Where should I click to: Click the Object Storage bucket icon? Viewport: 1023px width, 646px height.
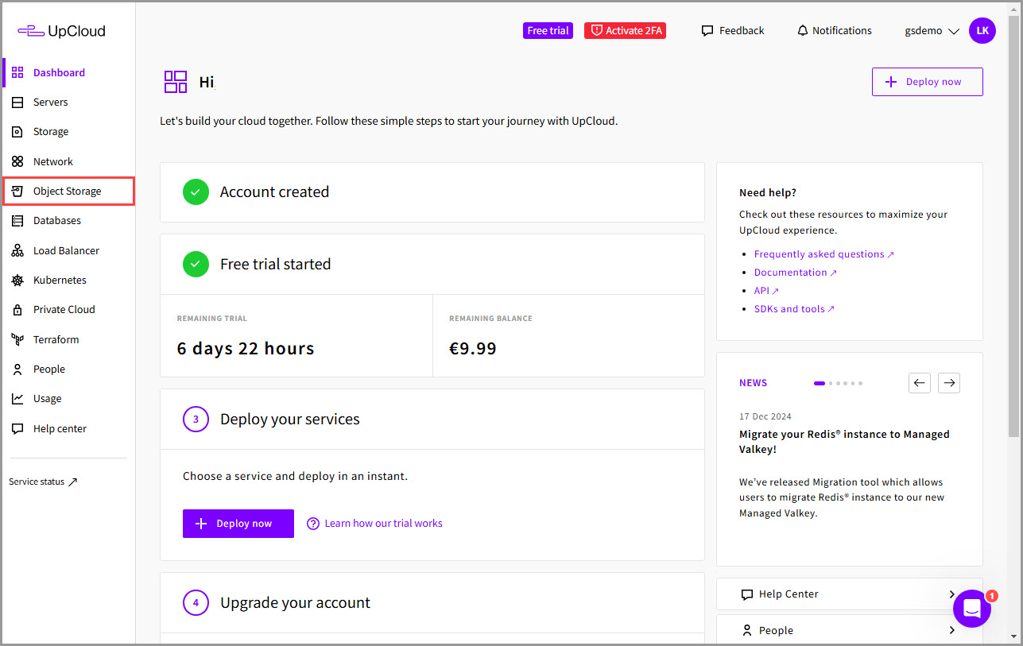coord(17,191)
